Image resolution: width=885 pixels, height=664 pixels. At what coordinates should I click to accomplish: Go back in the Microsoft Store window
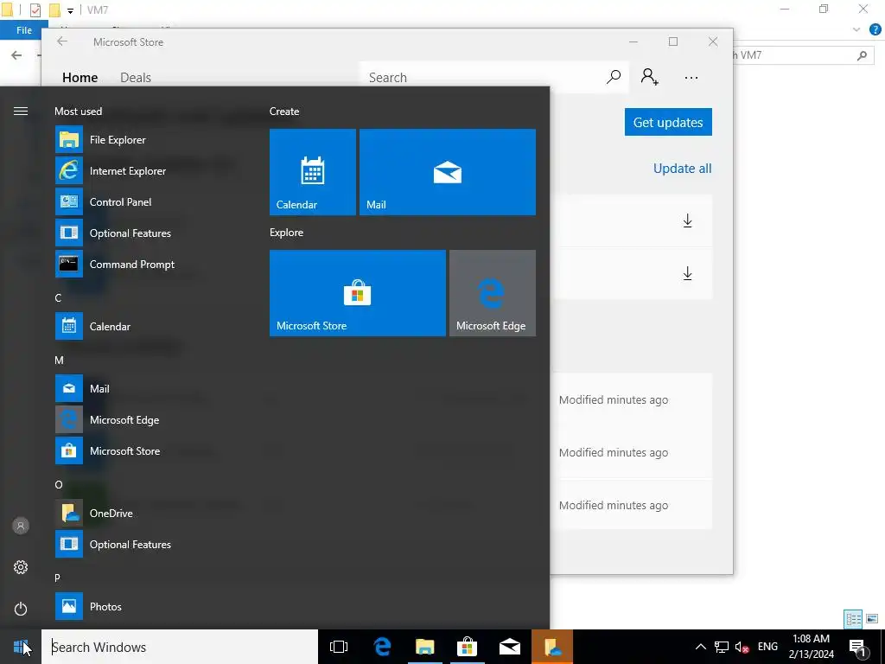tap(62, 41)
